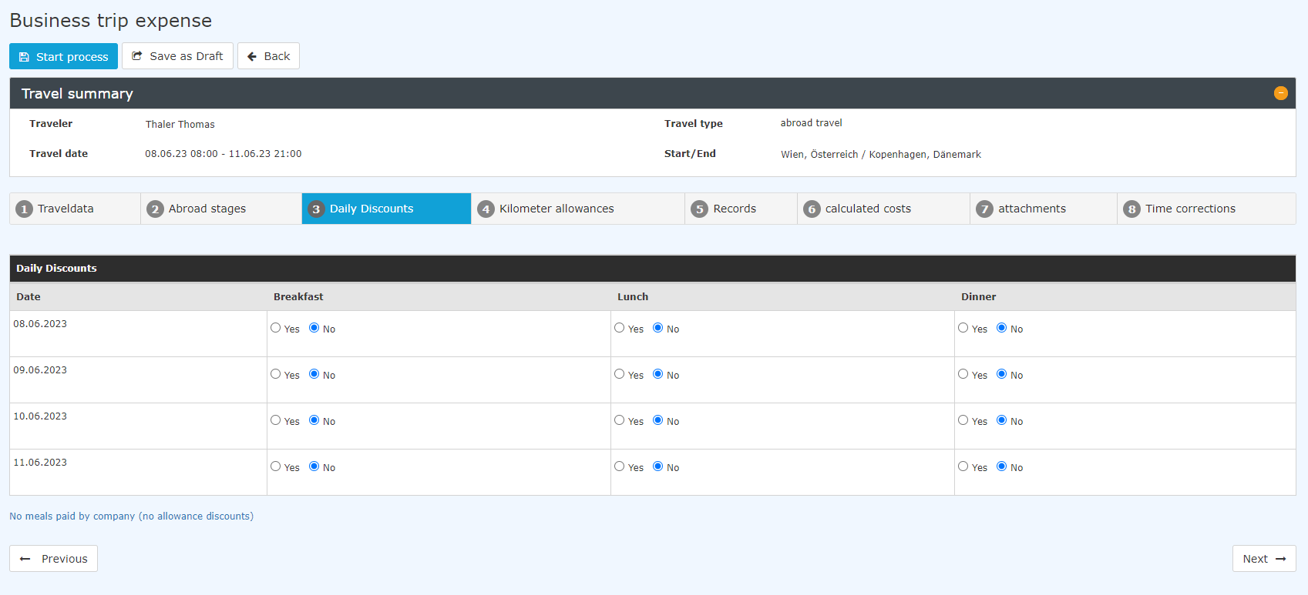The width and height of the screenshot is (1308, 595).
Task: Click the Start process button
Action: pyautogui.click(x=63, y=56)
